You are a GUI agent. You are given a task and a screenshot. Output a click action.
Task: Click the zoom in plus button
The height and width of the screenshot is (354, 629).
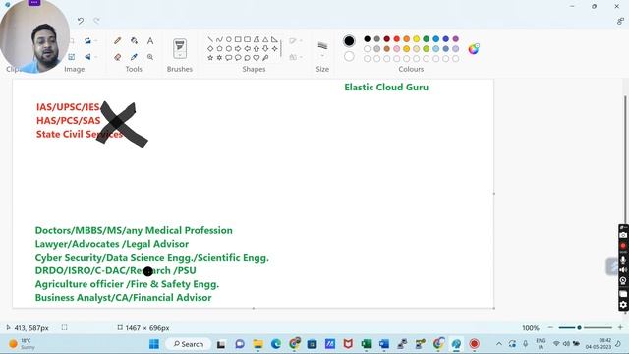pos(620,327)
